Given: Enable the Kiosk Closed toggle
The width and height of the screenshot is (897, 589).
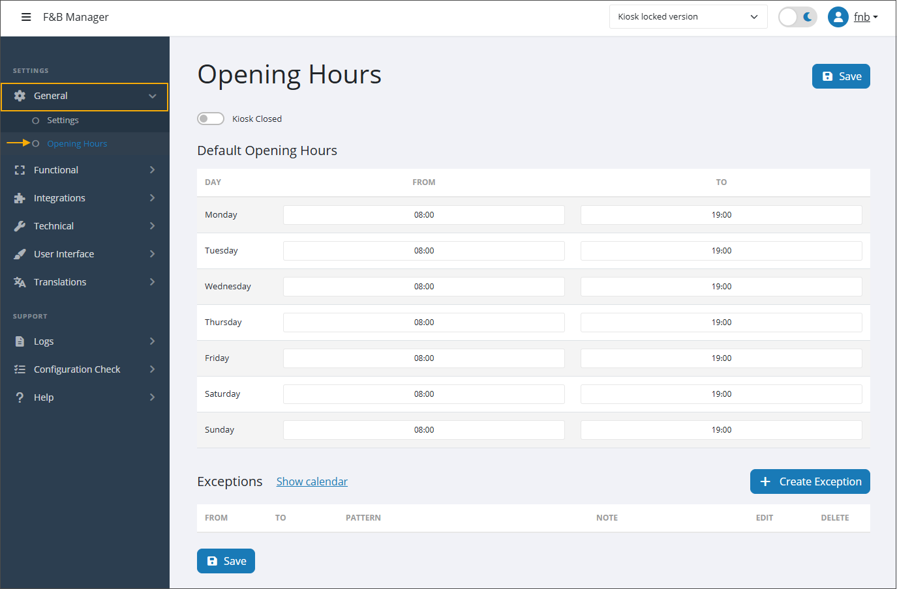Looking at the screenshot, I should [x=210, y=118].
